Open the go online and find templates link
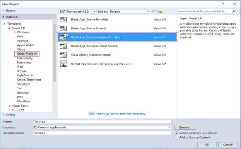Screen dimensions: 241x149 [x=117, y=114]
